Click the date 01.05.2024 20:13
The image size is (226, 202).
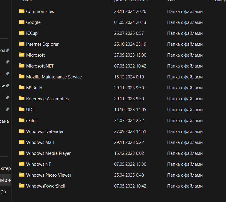(130, 22)
